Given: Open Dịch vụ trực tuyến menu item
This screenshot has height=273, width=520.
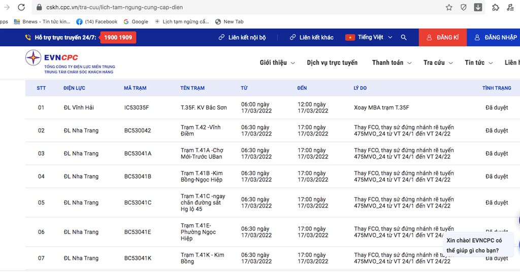Looking at the screenshot, I should click(x=332, y=62).
